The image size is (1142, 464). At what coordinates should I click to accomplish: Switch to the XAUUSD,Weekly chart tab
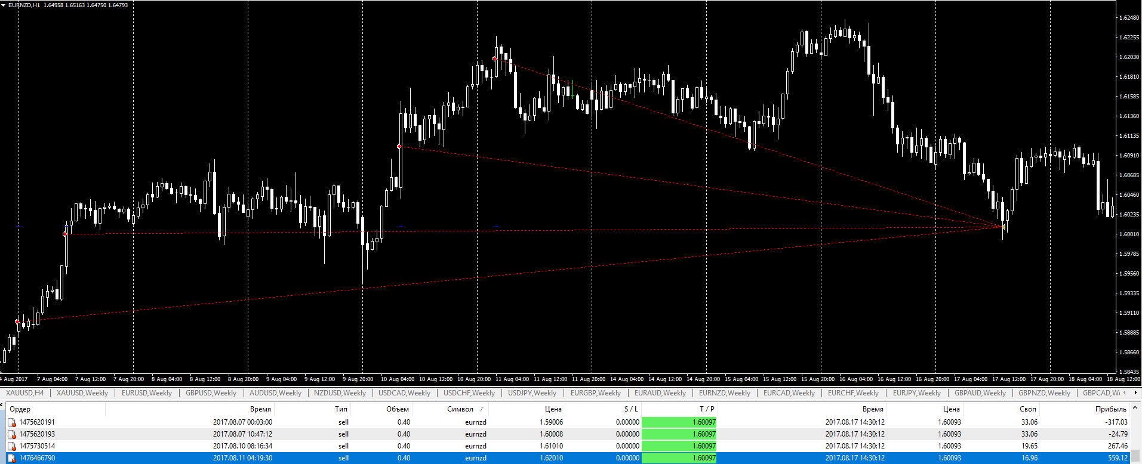coord(82,393)
